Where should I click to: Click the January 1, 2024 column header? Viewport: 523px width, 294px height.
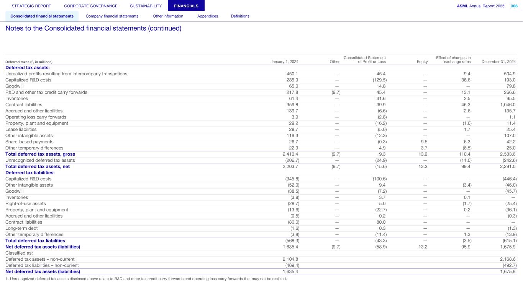click(x=284, y=62)
